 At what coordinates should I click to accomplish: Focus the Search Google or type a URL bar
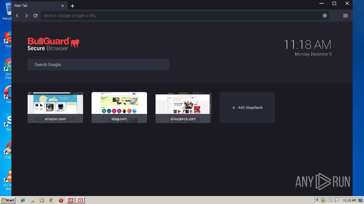(185, 16)
